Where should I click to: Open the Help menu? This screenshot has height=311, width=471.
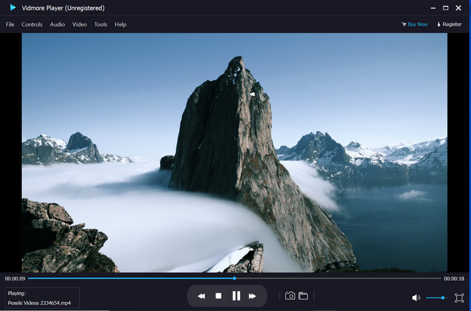coord(121,25)
